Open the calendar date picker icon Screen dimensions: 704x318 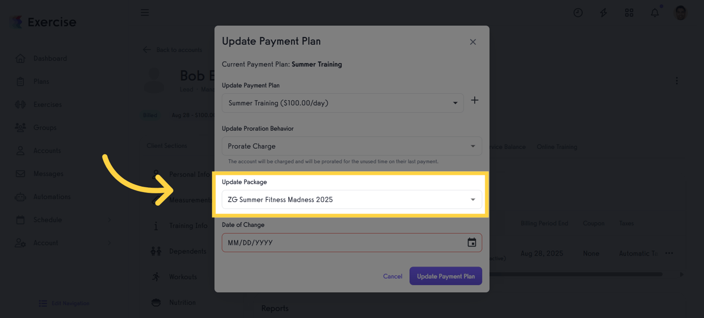[472, 243]
